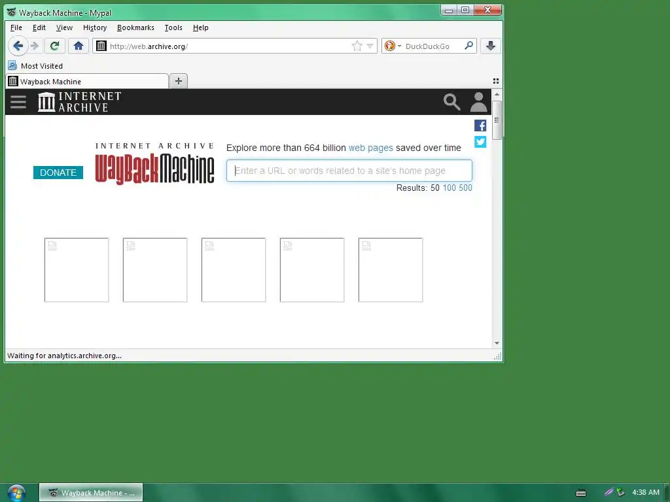Screen dimensions: 670x502
Task: Set results to 500
Action: click(465, 188)
